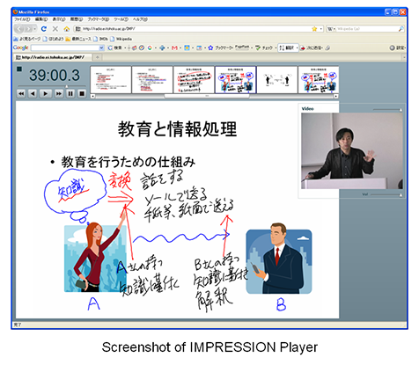
Task: Click the Gmail icon in Google toolbar
Action: pyautogui.click(x=174, y=47)
